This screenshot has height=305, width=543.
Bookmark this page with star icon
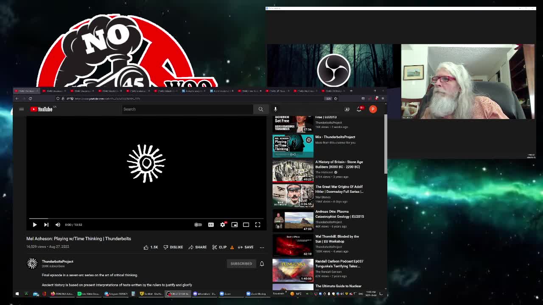(x=336, y=99)
